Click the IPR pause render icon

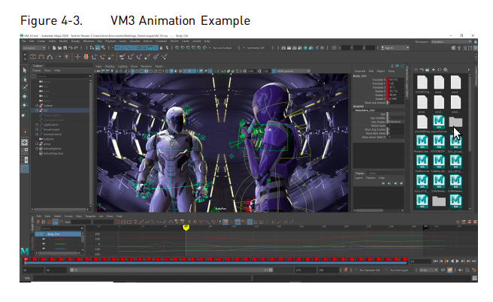point(322,48)
